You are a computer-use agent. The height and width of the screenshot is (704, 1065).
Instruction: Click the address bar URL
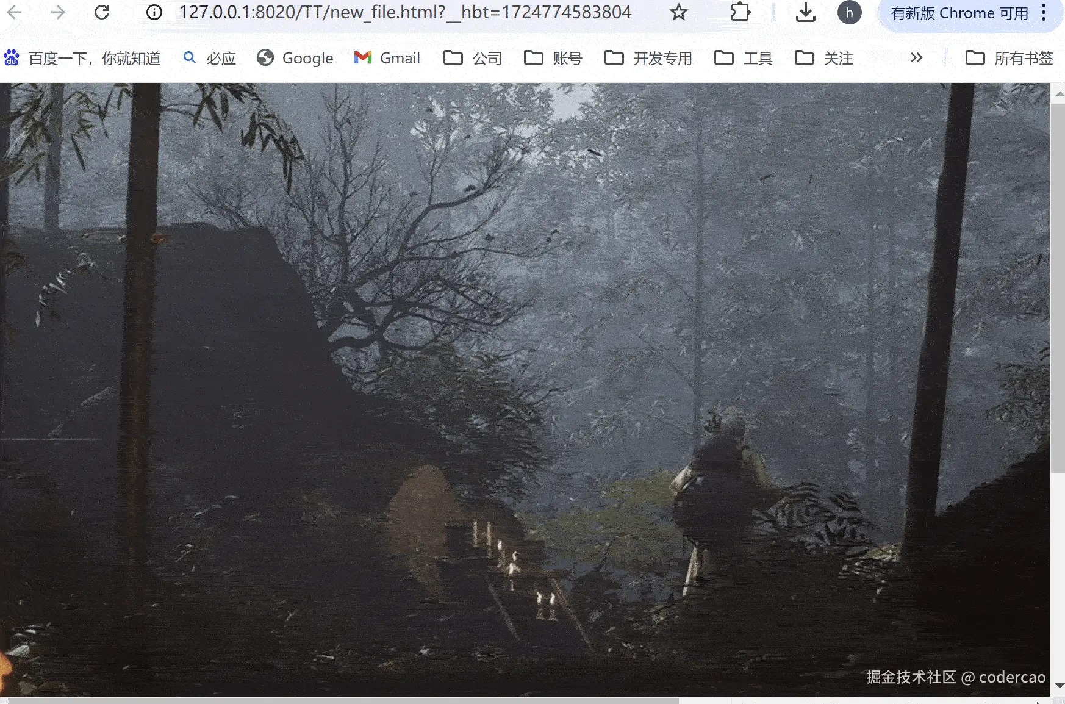click(405, 12)
